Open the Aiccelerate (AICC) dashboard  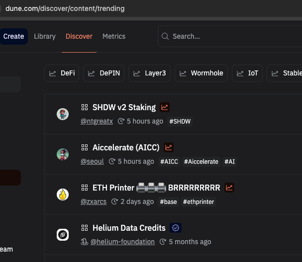click(x=126, y=147)
